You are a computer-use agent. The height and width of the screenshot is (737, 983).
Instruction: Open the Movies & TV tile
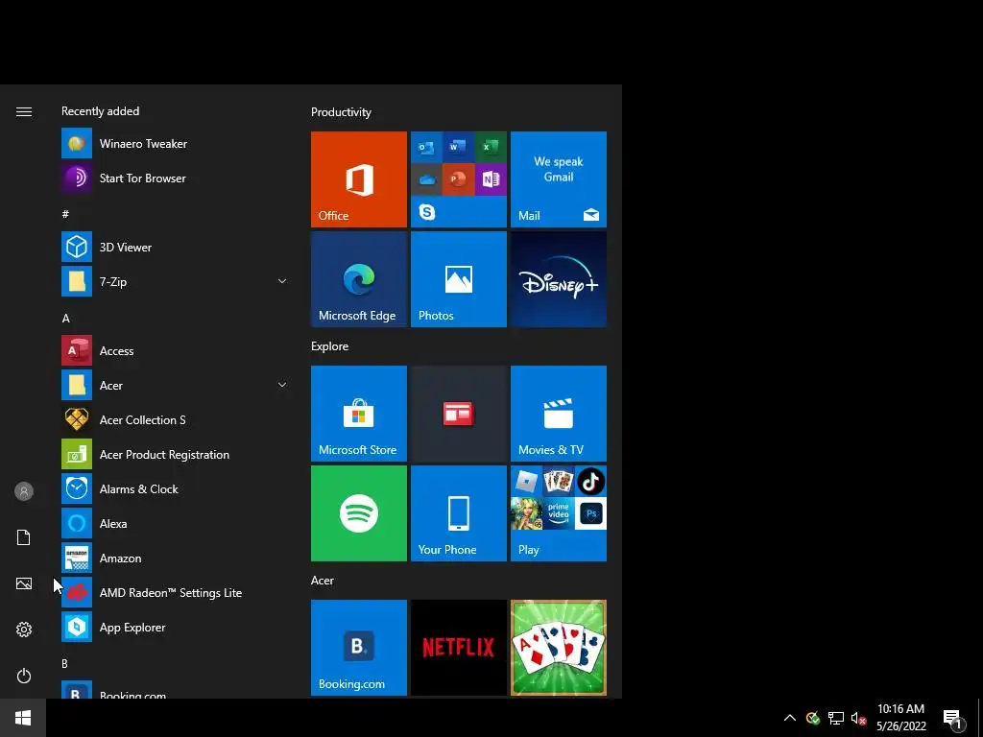pos(558,414)
